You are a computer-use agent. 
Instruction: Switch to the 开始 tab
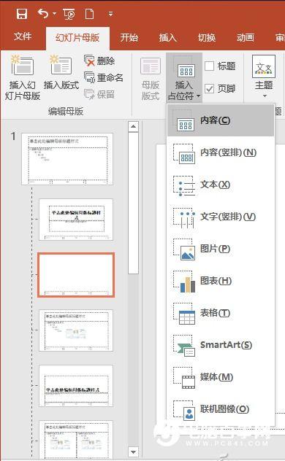129,37
